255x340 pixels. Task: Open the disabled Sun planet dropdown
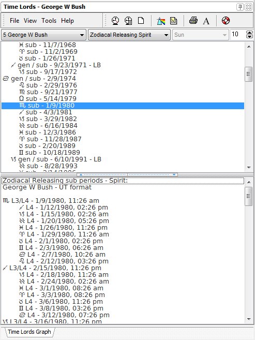coord(200,35)
